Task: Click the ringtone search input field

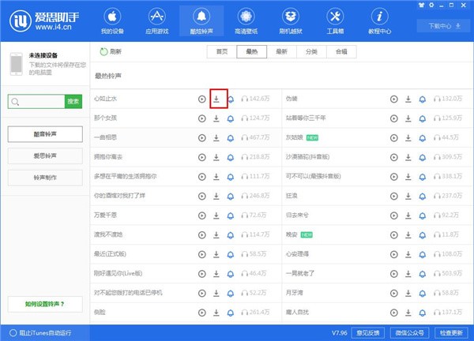Action: (x=36, y=102)
